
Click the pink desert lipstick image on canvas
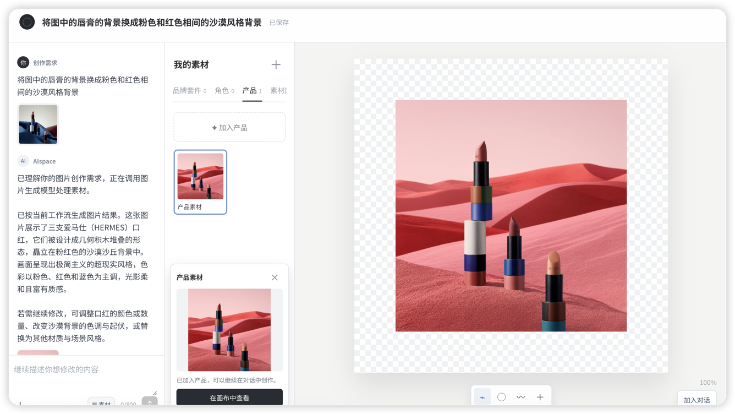click(x=511, y=216)
